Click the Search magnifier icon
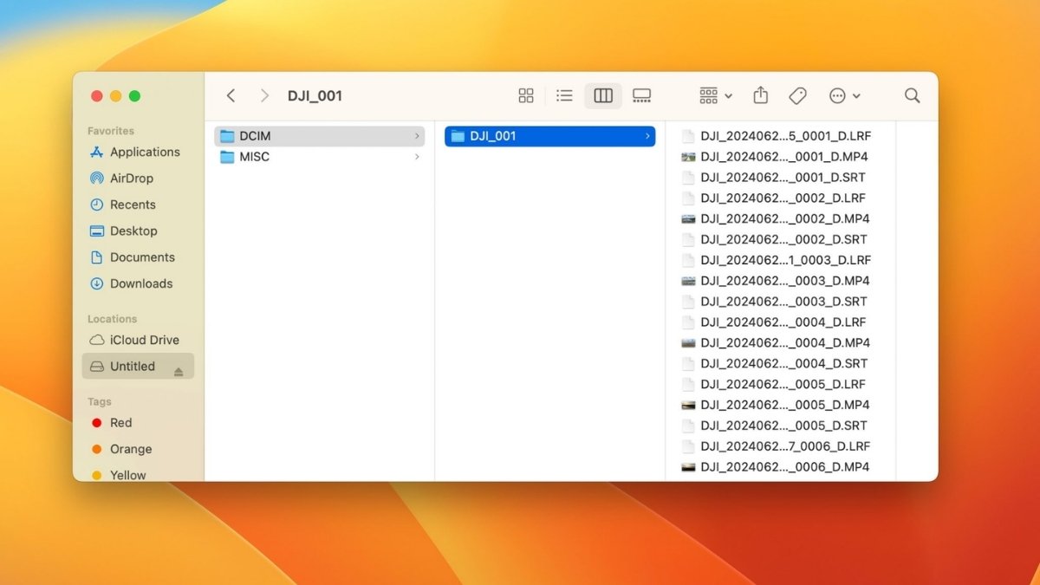The image size is (1040, 585). pyautogui.click(x=913, y=96)
